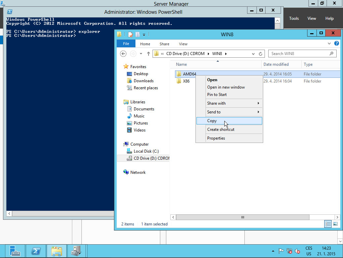Image resolution: width=343 pixels, height=258 pixels.
Task: Select Local Disk (C:) in navigation pane
Action: click(x=146, y=151)
